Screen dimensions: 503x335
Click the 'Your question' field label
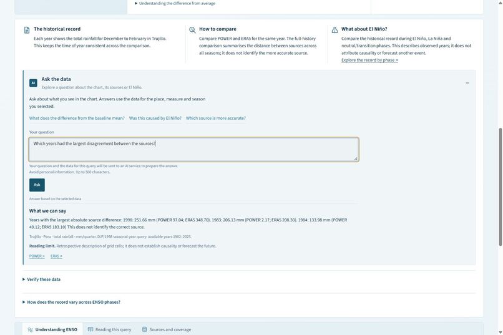point(42,132)
